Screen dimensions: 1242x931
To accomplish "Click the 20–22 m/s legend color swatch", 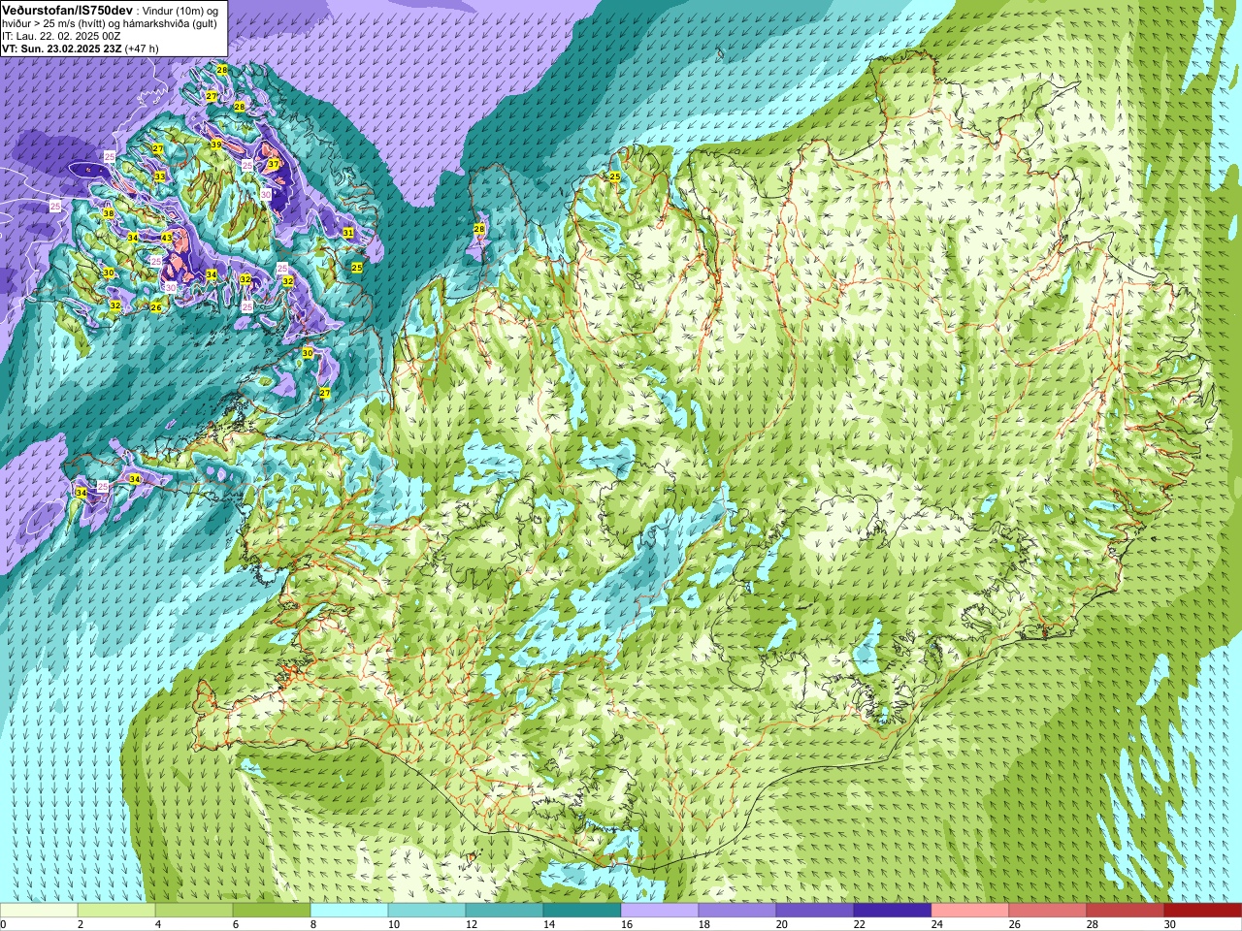I will 815,911.
